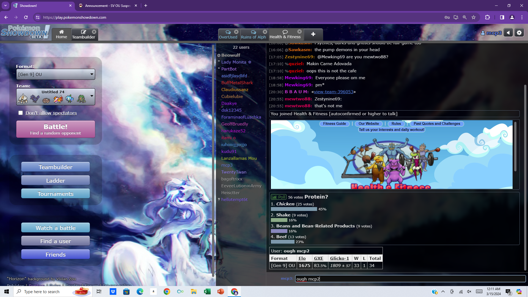Click the Glicko-1 column header
Viewport: 528px width, 297px height.
[x=339, y=258]
